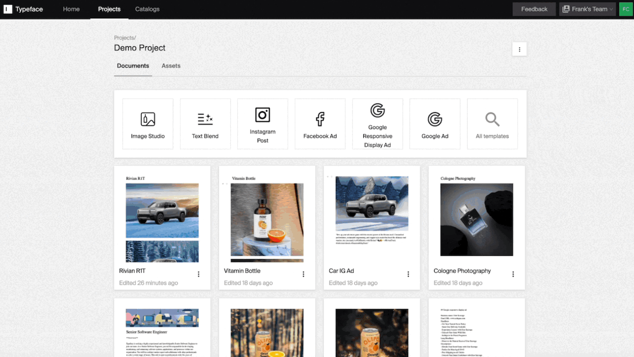
Task: Open Vitamin Bottle document options menu
Action: coord(303,274)
